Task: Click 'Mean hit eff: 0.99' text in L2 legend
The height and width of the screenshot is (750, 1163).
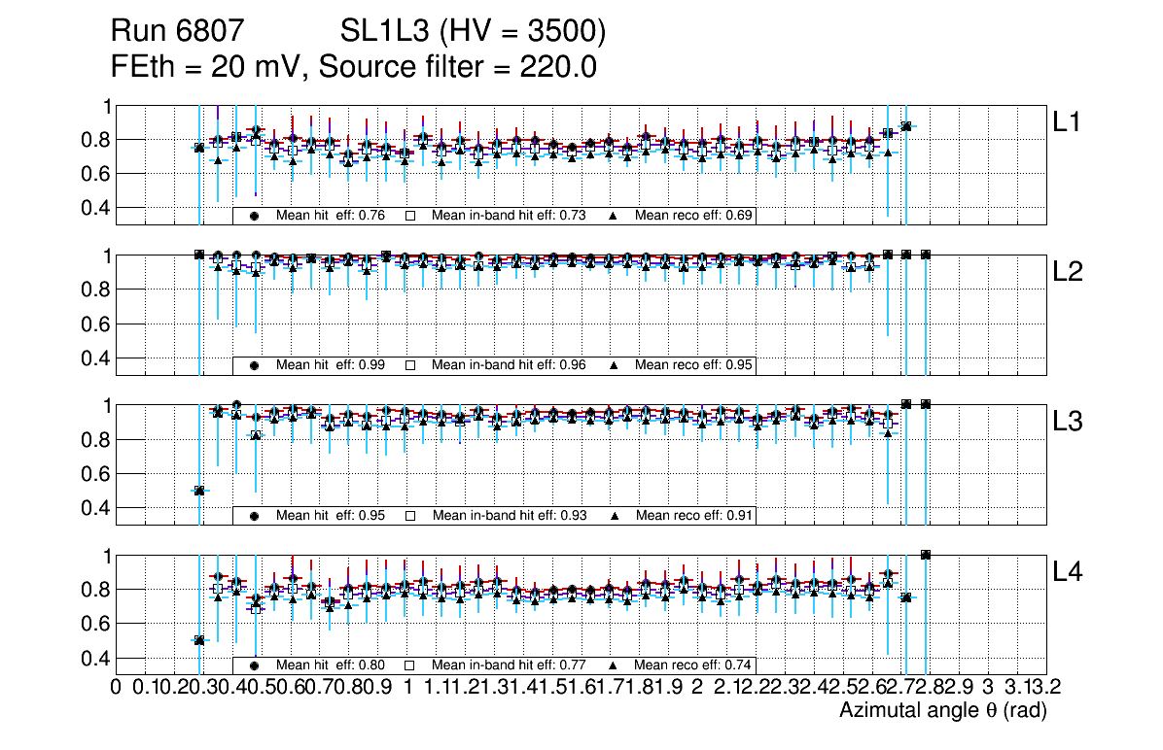Action: tap(331, 365)
